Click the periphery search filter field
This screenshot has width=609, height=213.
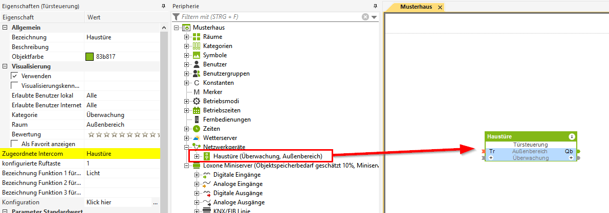point(271,17)
